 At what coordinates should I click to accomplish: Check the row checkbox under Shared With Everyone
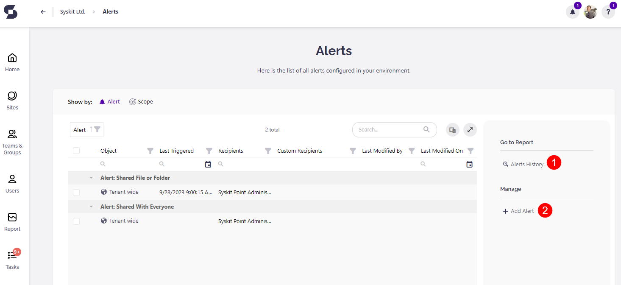pos(77,221)
